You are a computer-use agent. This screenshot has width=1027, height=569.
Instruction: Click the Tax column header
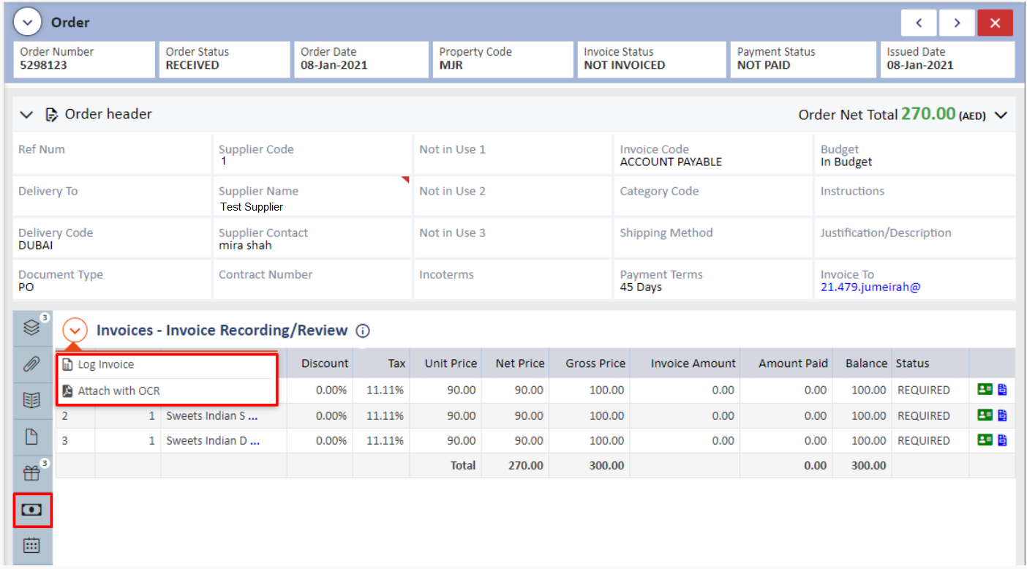[x=381, y=363]
